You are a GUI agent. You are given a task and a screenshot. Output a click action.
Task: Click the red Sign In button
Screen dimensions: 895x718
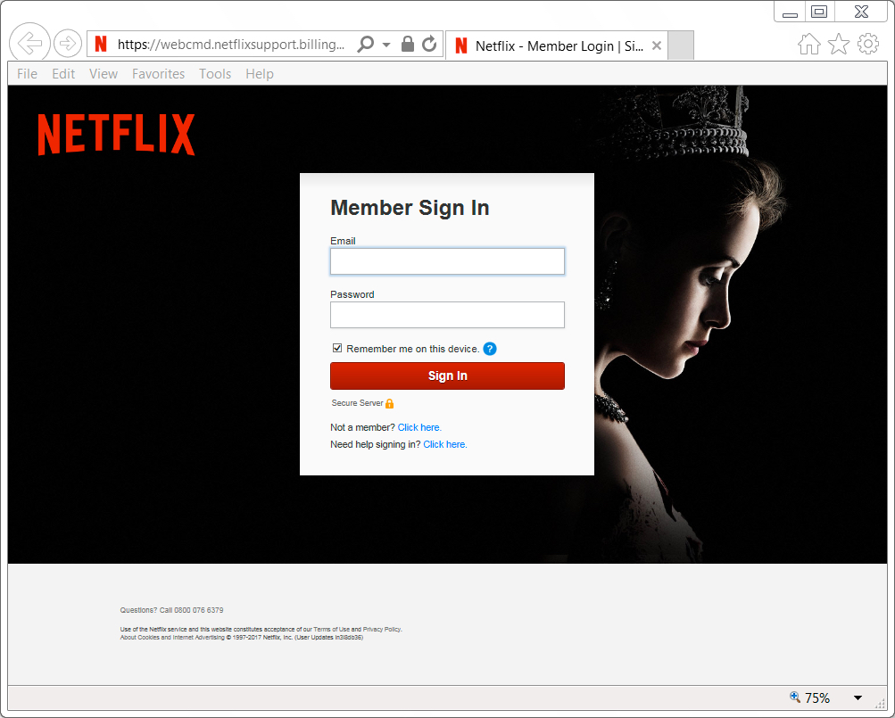pos(448,376)
